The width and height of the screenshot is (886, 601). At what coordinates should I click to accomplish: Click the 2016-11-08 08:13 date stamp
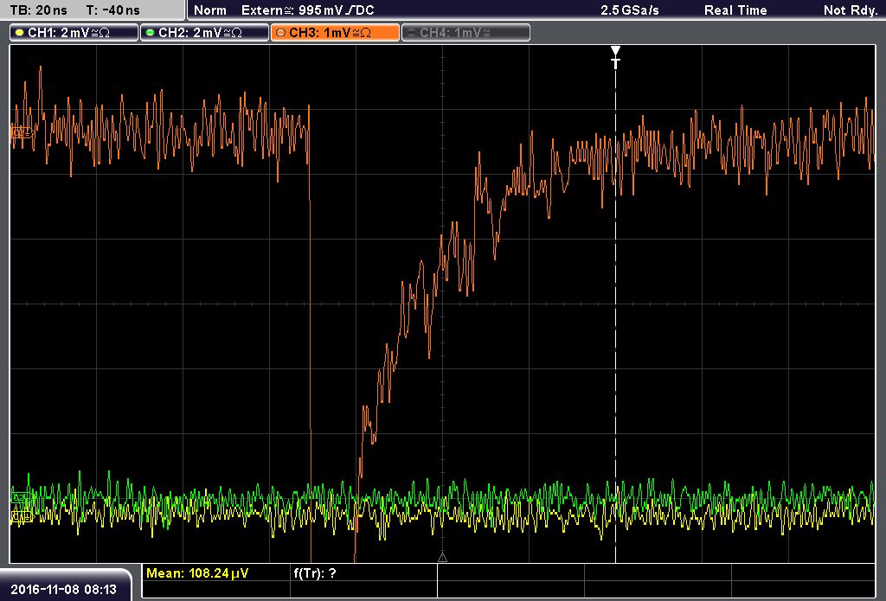(63, 589)
